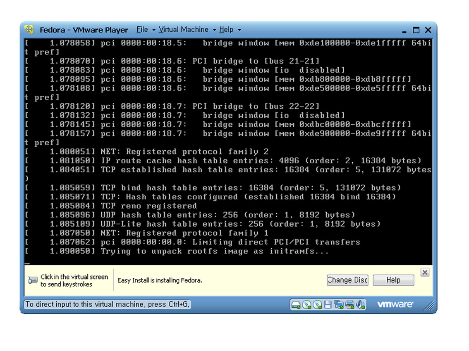Click 'Easy Install is installing Fedora.' text

pos(160,280)
